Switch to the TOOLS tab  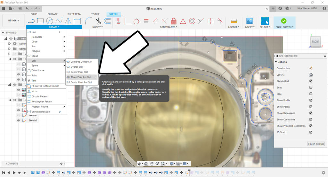(x=95, y=14)
